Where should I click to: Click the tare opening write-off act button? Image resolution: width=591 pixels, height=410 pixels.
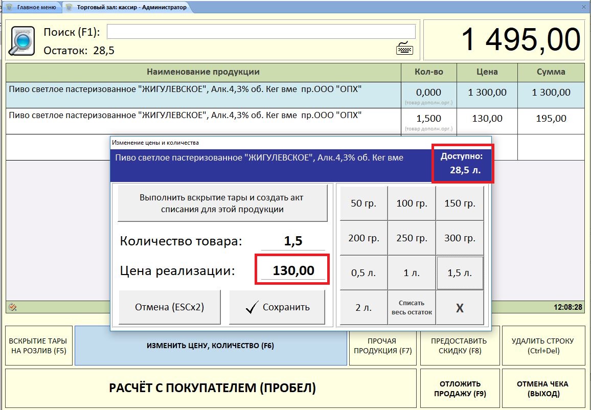tap(222, 203)
